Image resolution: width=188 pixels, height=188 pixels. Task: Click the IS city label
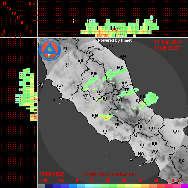pos(140,127)
